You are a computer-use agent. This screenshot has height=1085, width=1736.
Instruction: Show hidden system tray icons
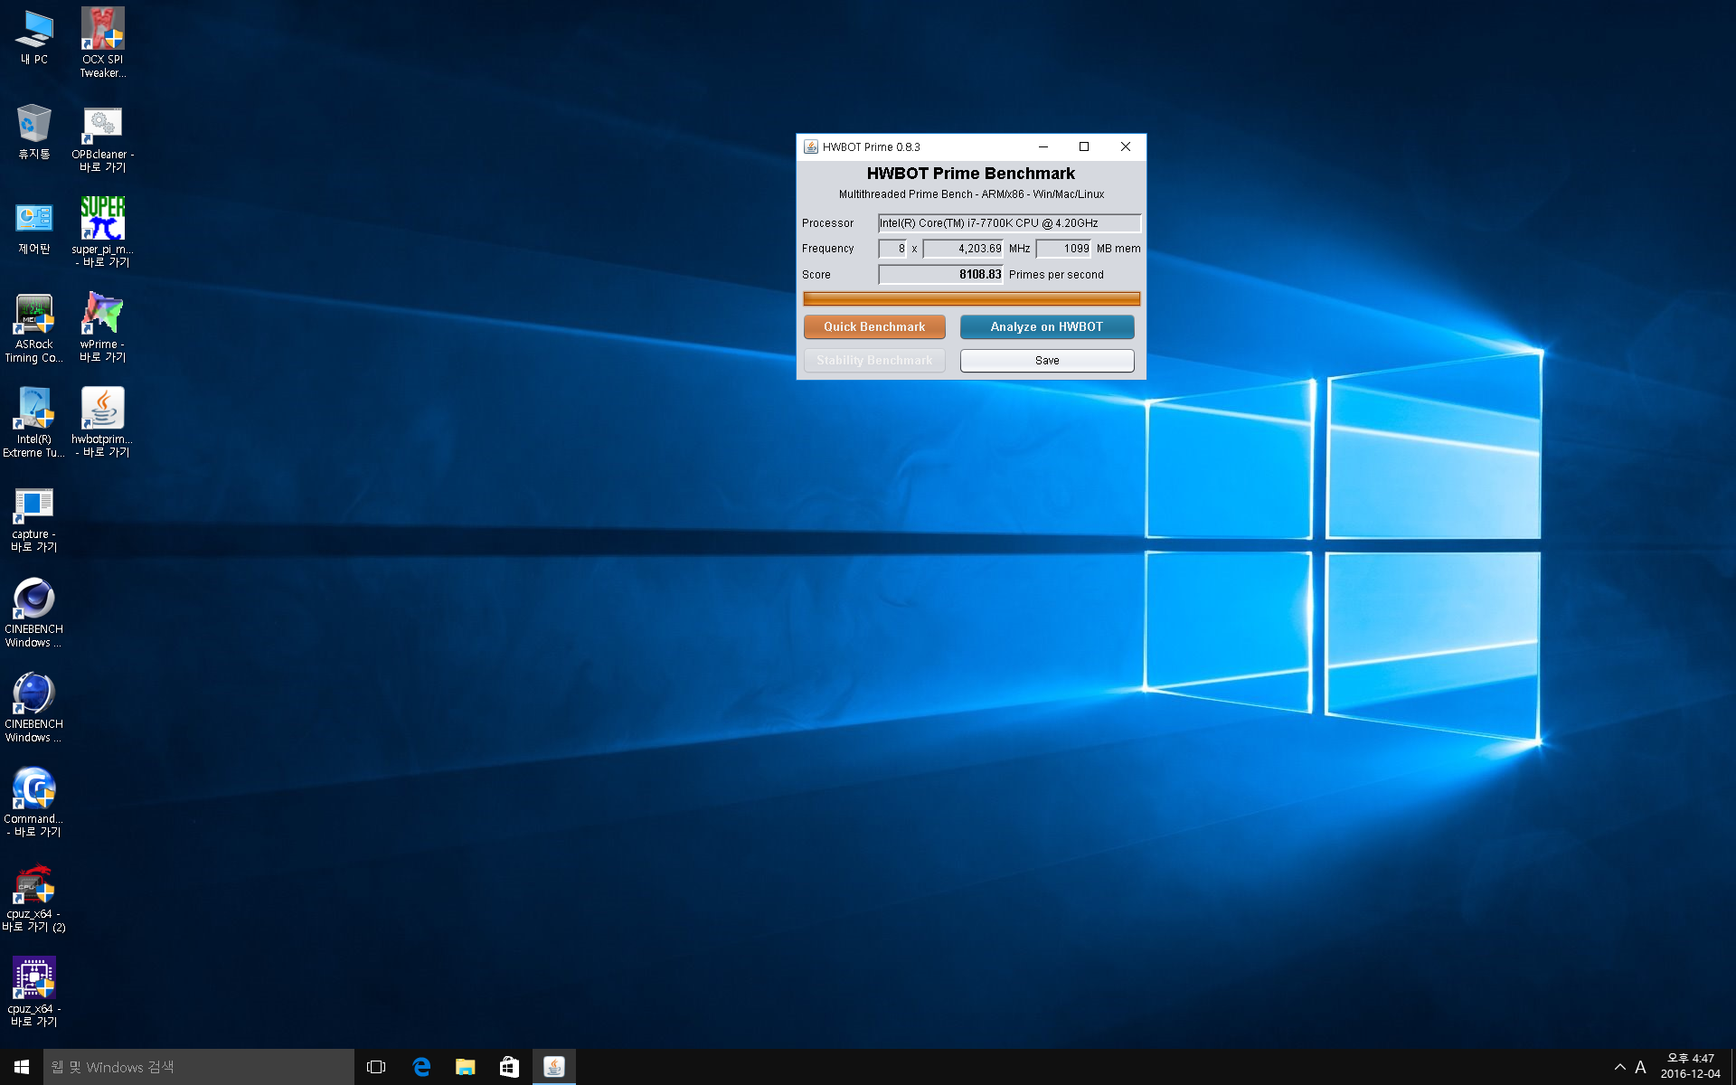pyautogui.click(x=1619, y=1067)
